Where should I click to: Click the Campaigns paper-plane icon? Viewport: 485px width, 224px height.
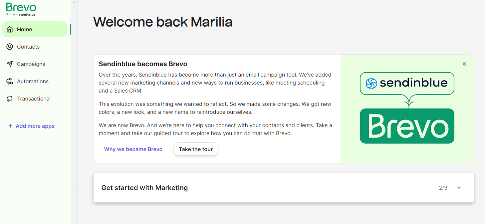[9, 64]
